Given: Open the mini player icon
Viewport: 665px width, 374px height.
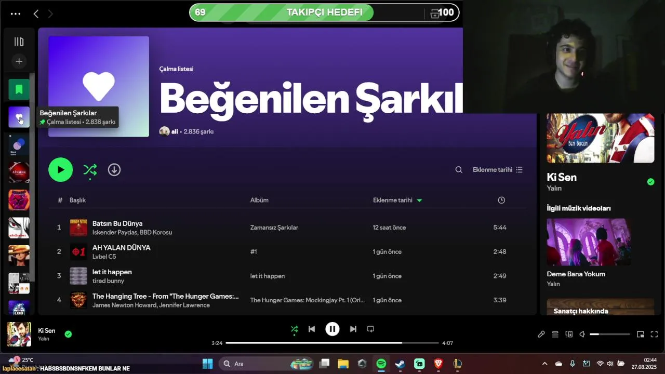Looking at the screenshot, I should [641, 335].
